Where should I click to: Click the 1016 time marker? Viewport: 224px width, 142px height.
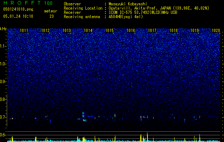tap(131, 30)
